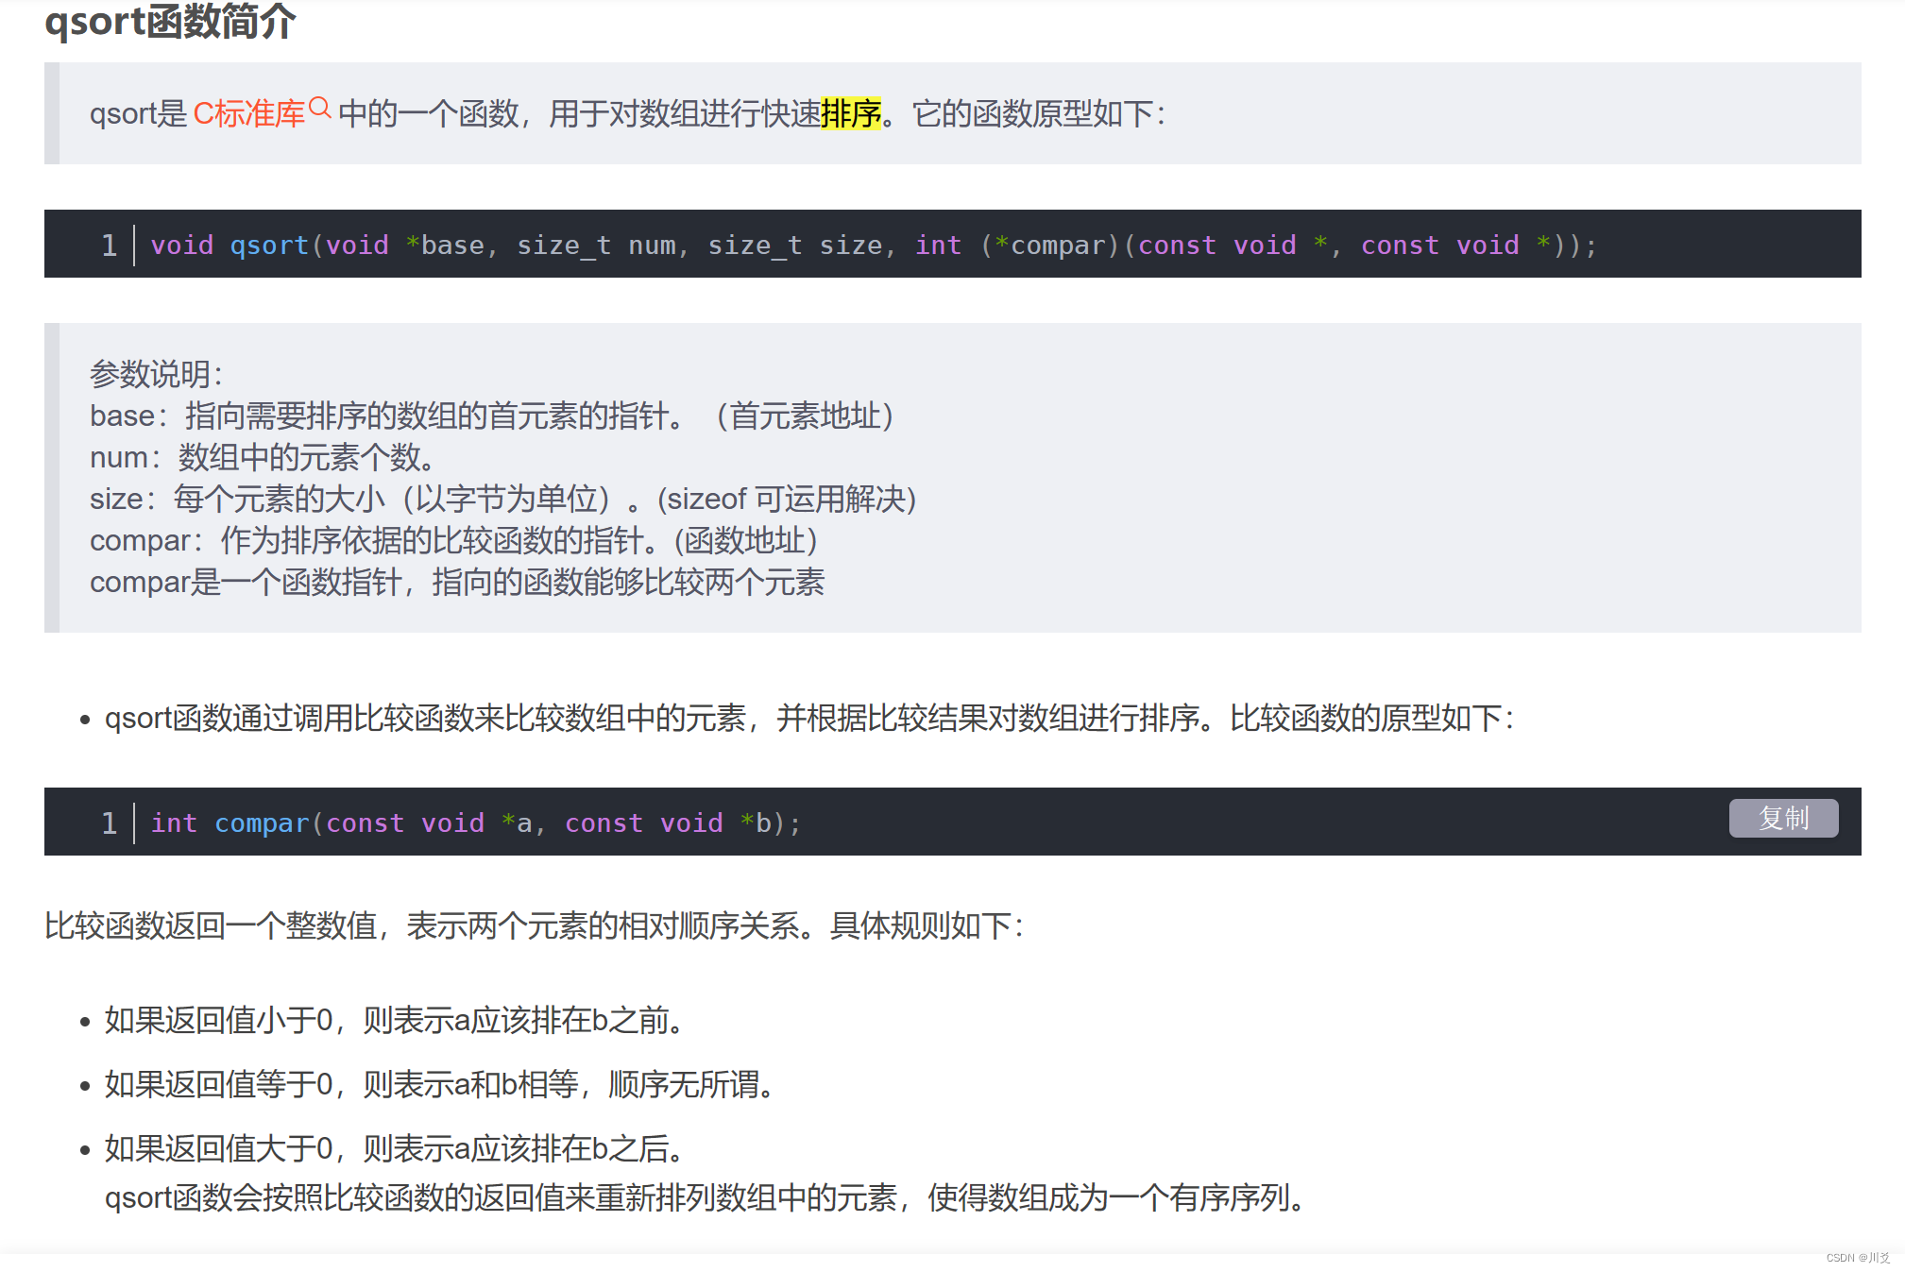The height and width of the screenshot is (1272, 1905).
Task: Click the sentence qsort函数会按照比较函数的返回值
Action: click(x=705, y=1197)
